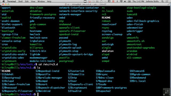Click udev-fallback-graphics entry
Screen dimensions: 171x96
143,21
